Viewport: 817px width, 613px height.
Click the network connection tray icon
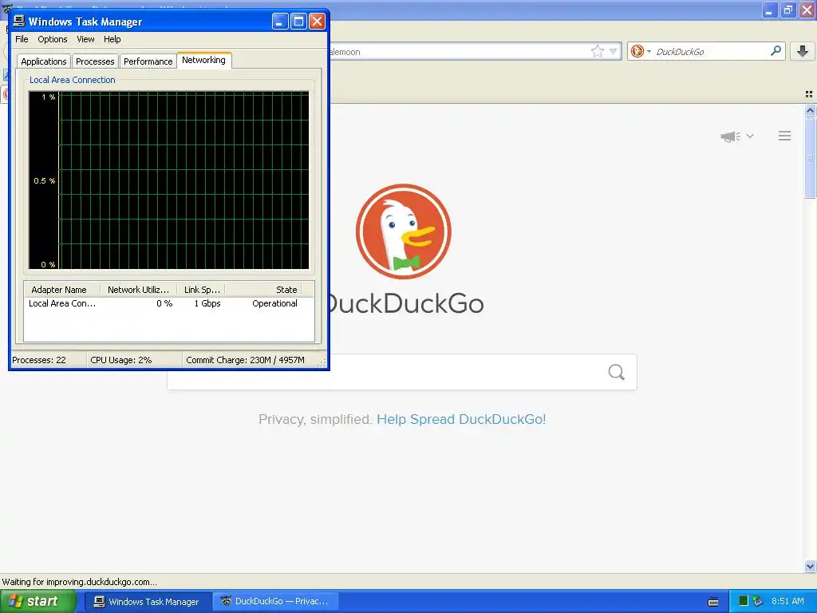(x=758, y=602)
